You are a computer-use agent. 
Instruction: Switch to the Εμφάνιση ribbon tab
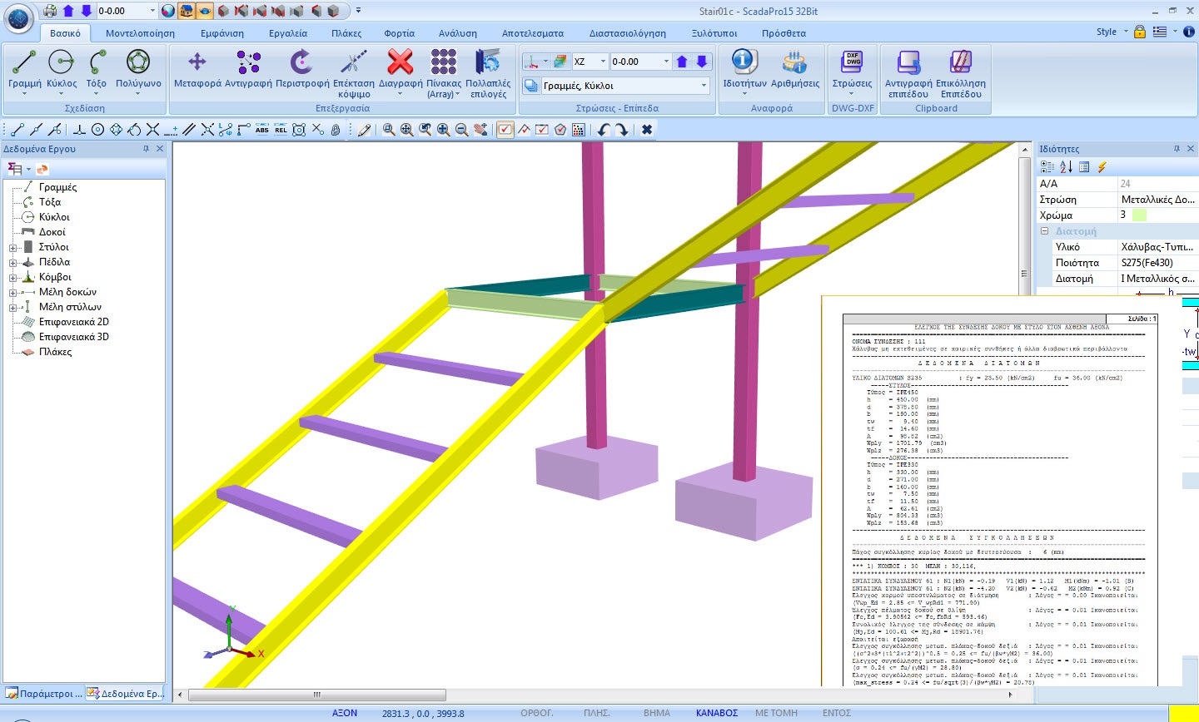pyautogui.click(x=222, y=33)
